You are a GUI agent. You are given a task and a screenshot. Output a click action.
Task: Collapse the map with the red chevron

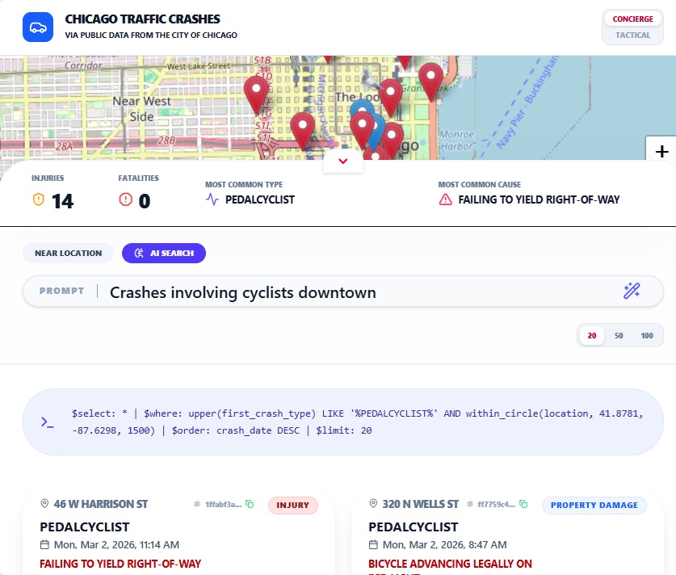(x=343, y=162)
